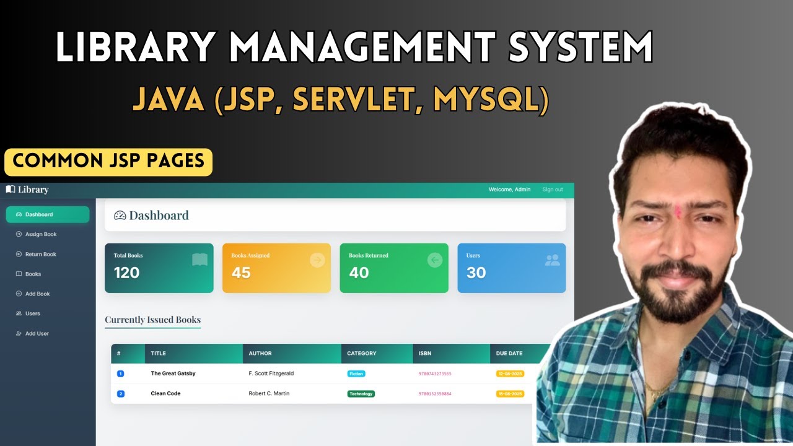Click the ISBN value for Clean Code
Image resolution: width=793 pixels, height=446 pixels.
pos(435,393)
